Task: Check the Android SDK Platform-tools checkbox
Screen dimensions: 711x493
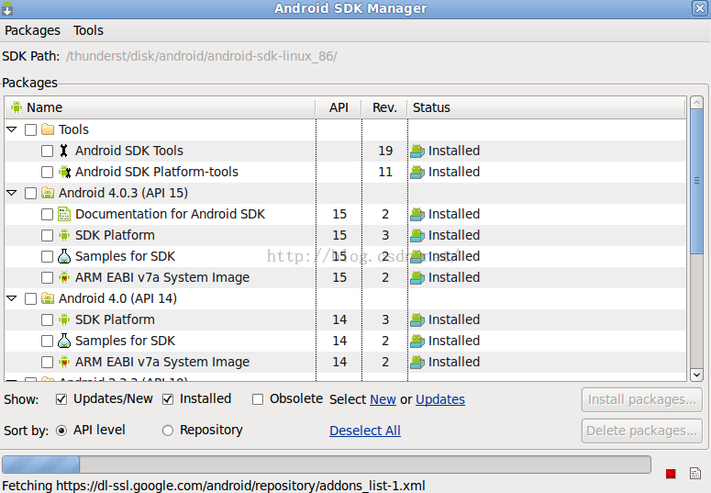Action: tap(47, 172)
